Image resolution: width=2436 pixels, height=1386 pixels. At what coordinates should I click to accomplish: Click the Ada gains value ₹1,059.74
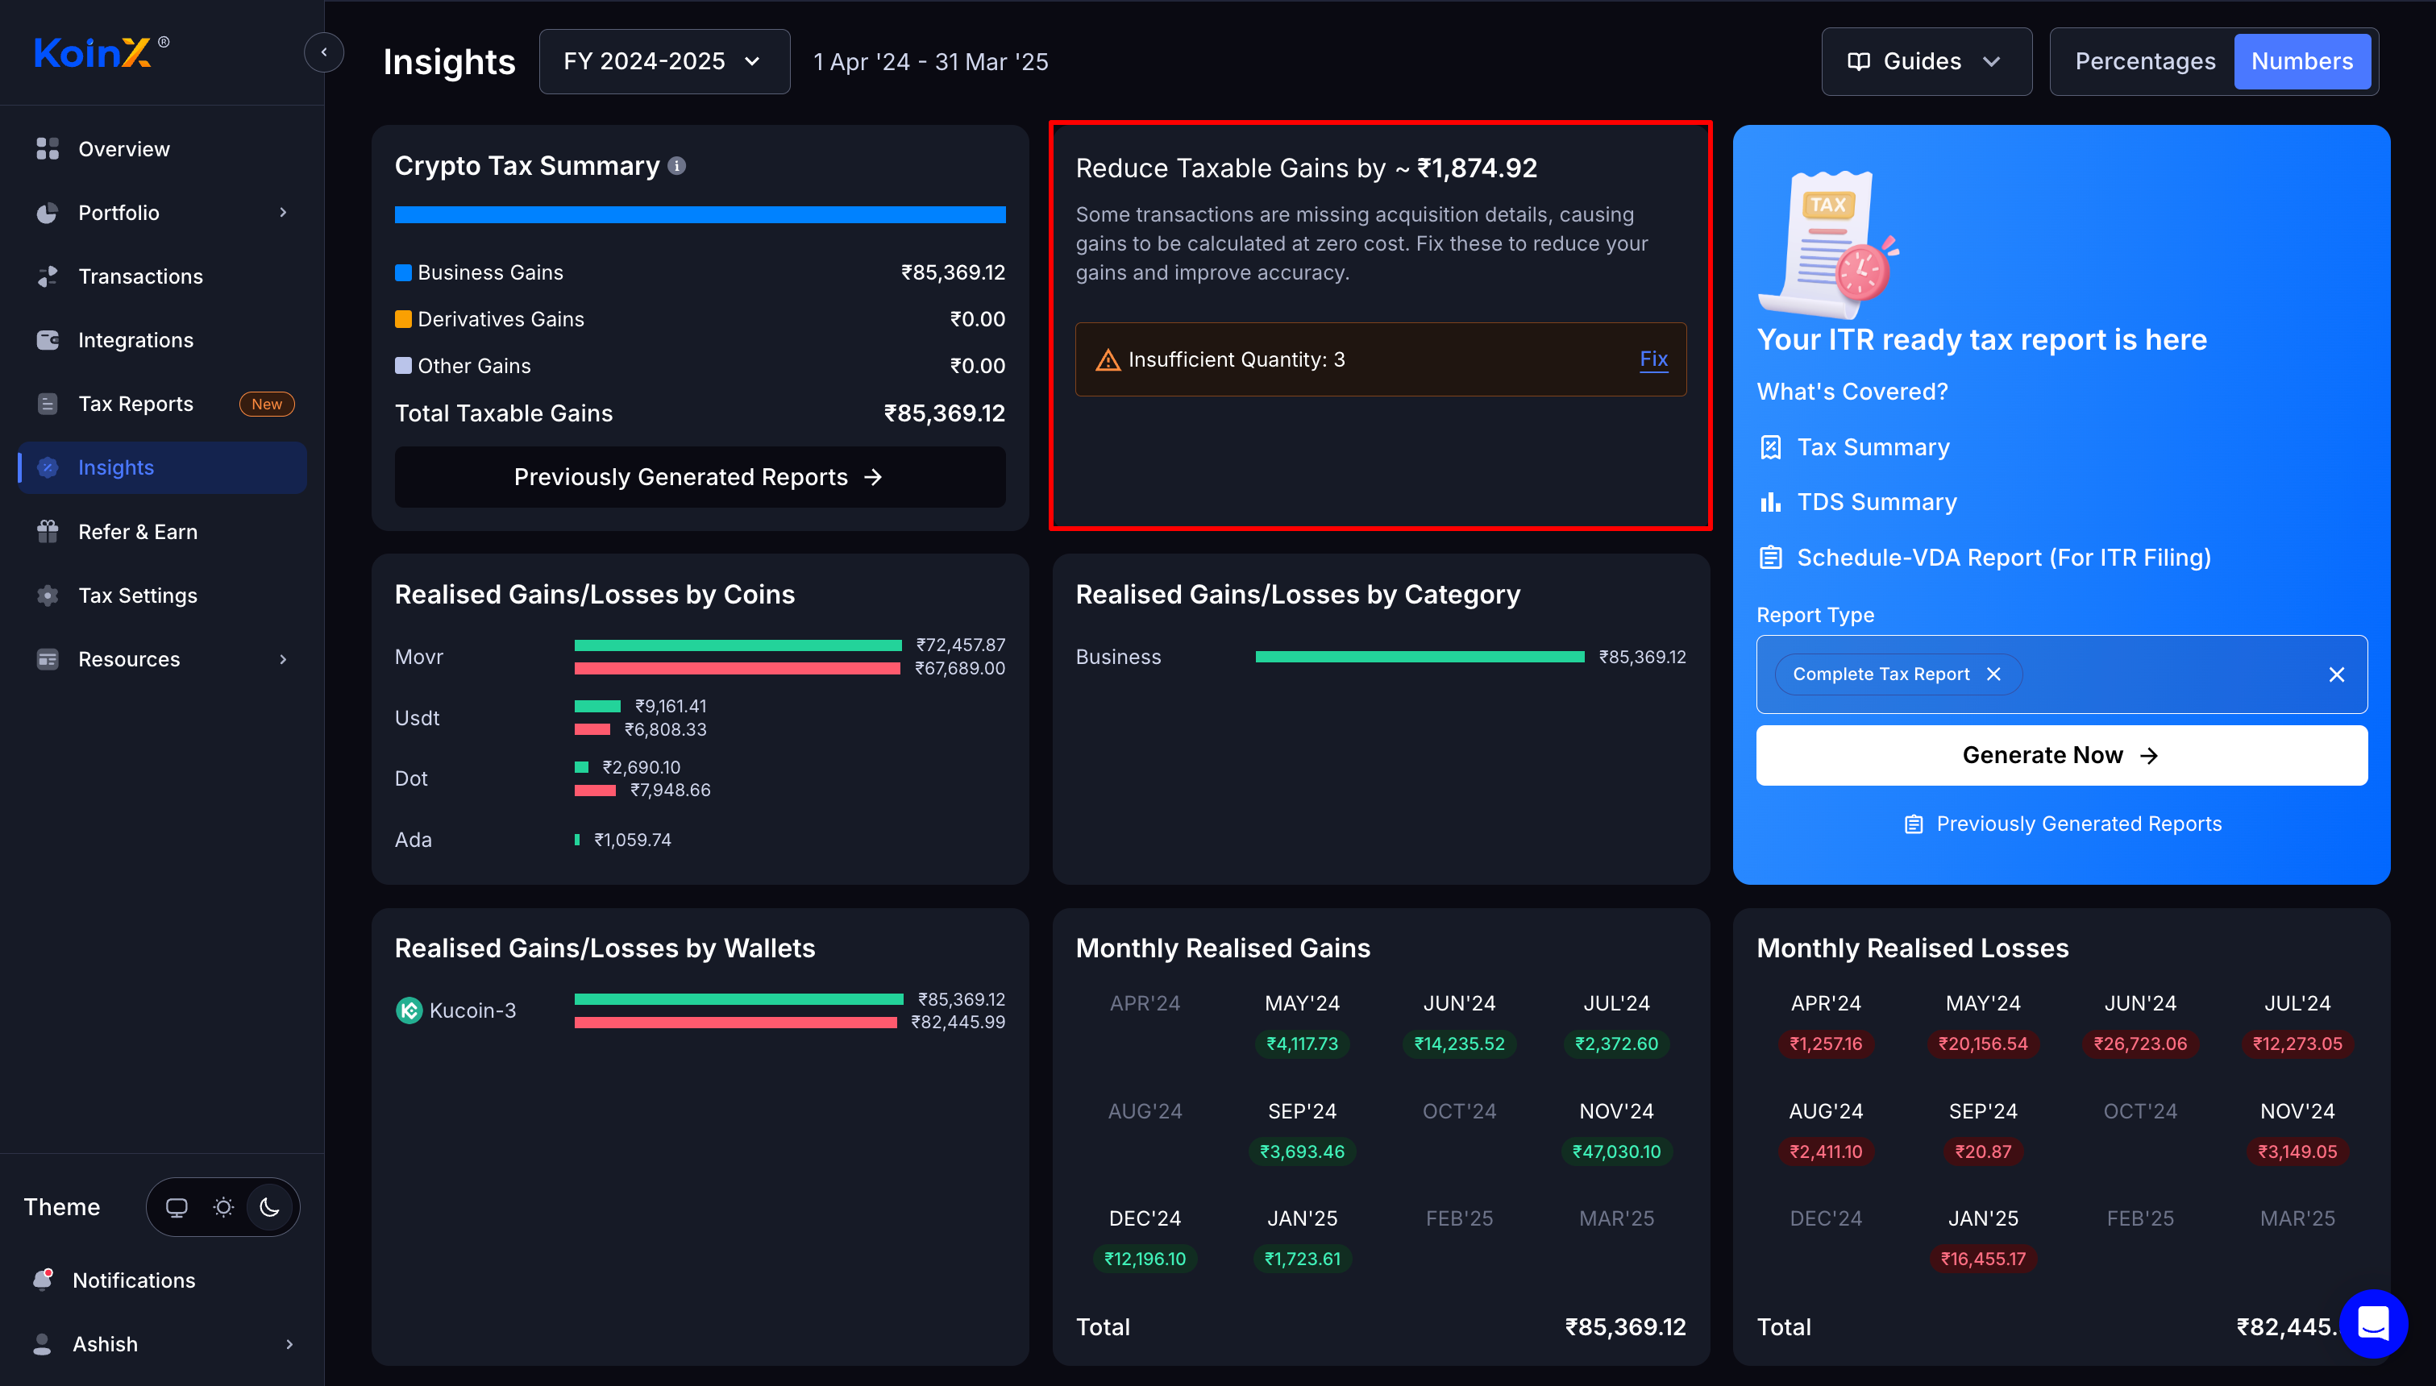[632, 840]
